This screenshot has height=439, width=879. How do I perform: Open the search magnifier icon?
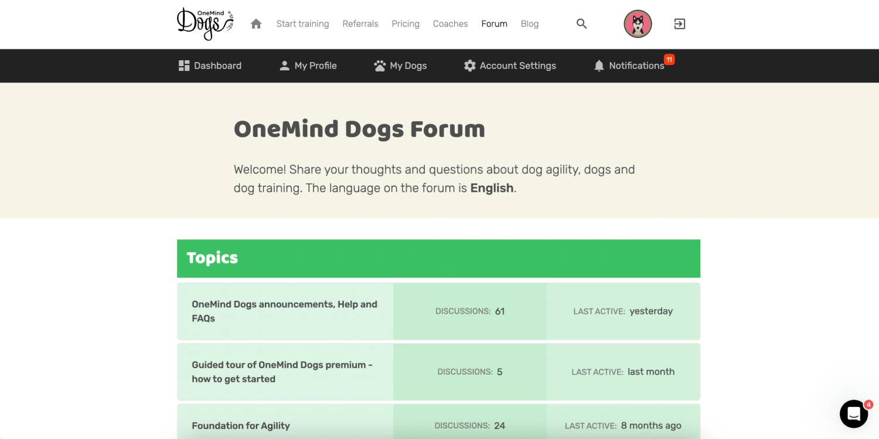click(581, 24)
